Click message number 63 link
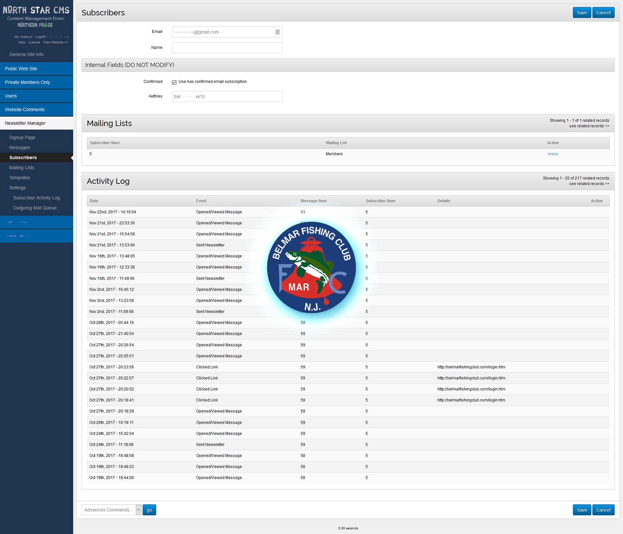This screenshot has height=534, width=623. coord(303,212)
